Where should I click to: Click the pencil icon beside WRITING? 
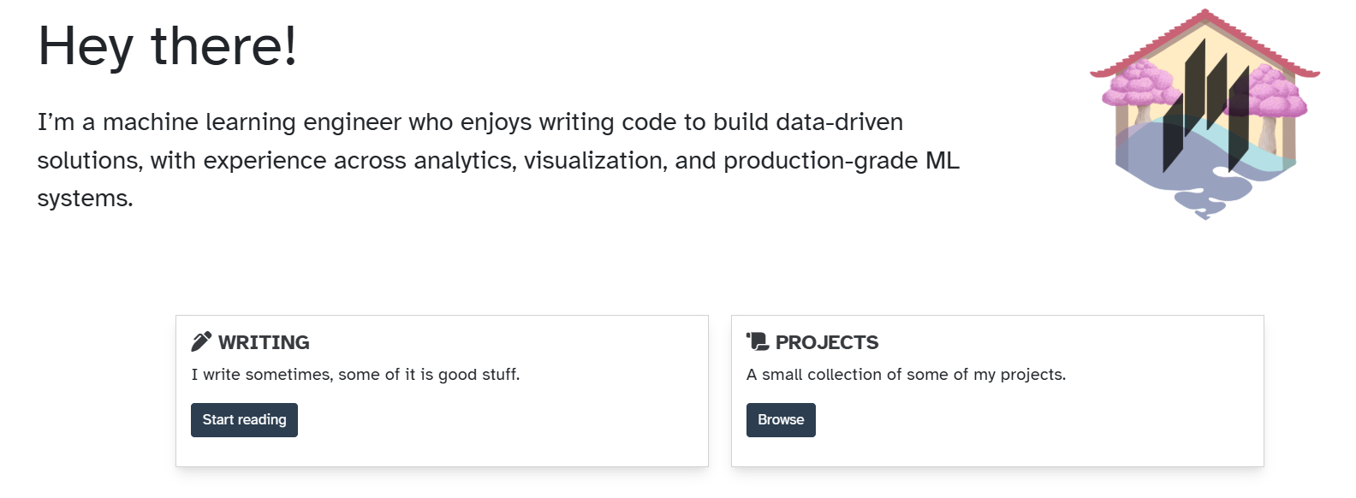tap(200, 341)
